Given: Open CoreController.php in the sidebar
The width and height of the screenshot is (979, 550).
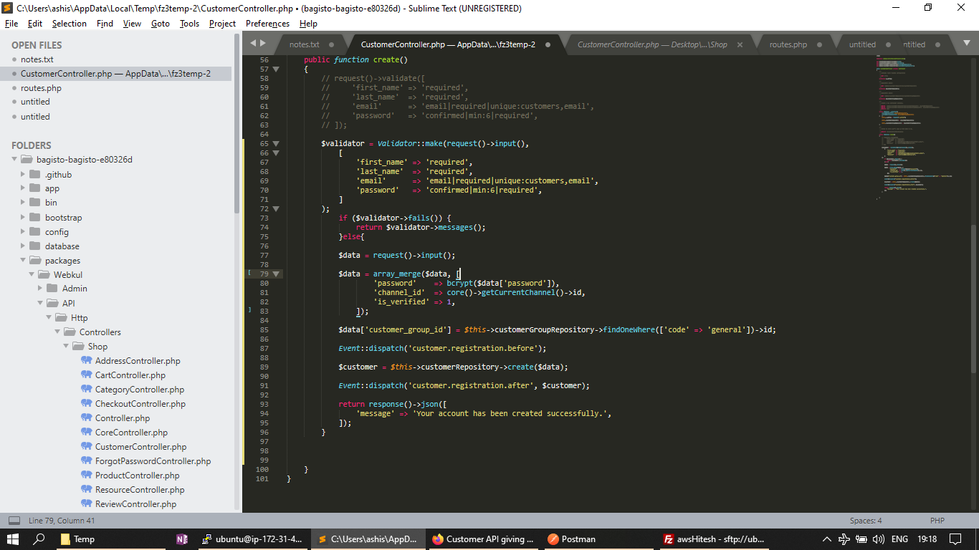Looking at the screenshot, I should pyautogui.click(x=131, y=433).
